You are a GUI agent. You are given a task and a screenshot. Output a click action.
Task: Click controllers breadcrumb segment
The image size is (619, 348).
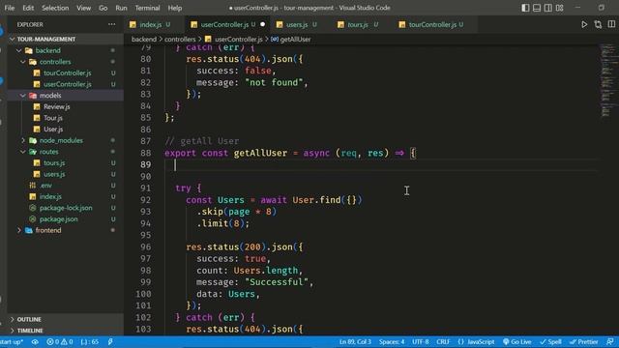(x=180, y=39)
